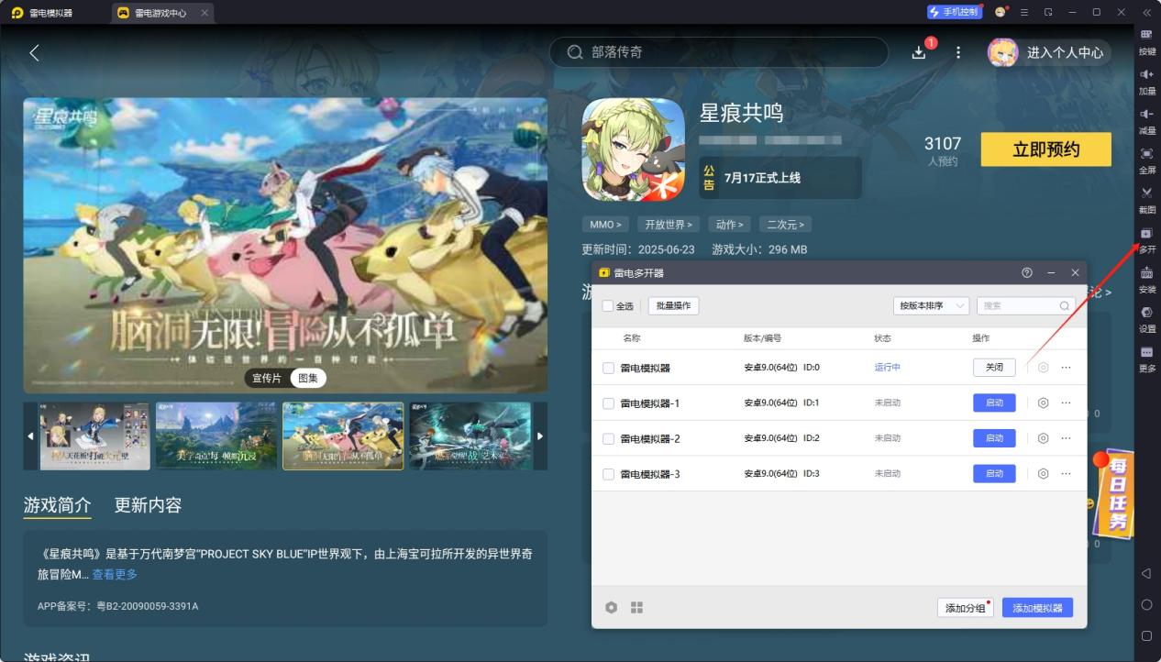Screen dimensions: 1161x662
Task: Move thumbnail strip back with left arrow
Action: coord(30,436)
